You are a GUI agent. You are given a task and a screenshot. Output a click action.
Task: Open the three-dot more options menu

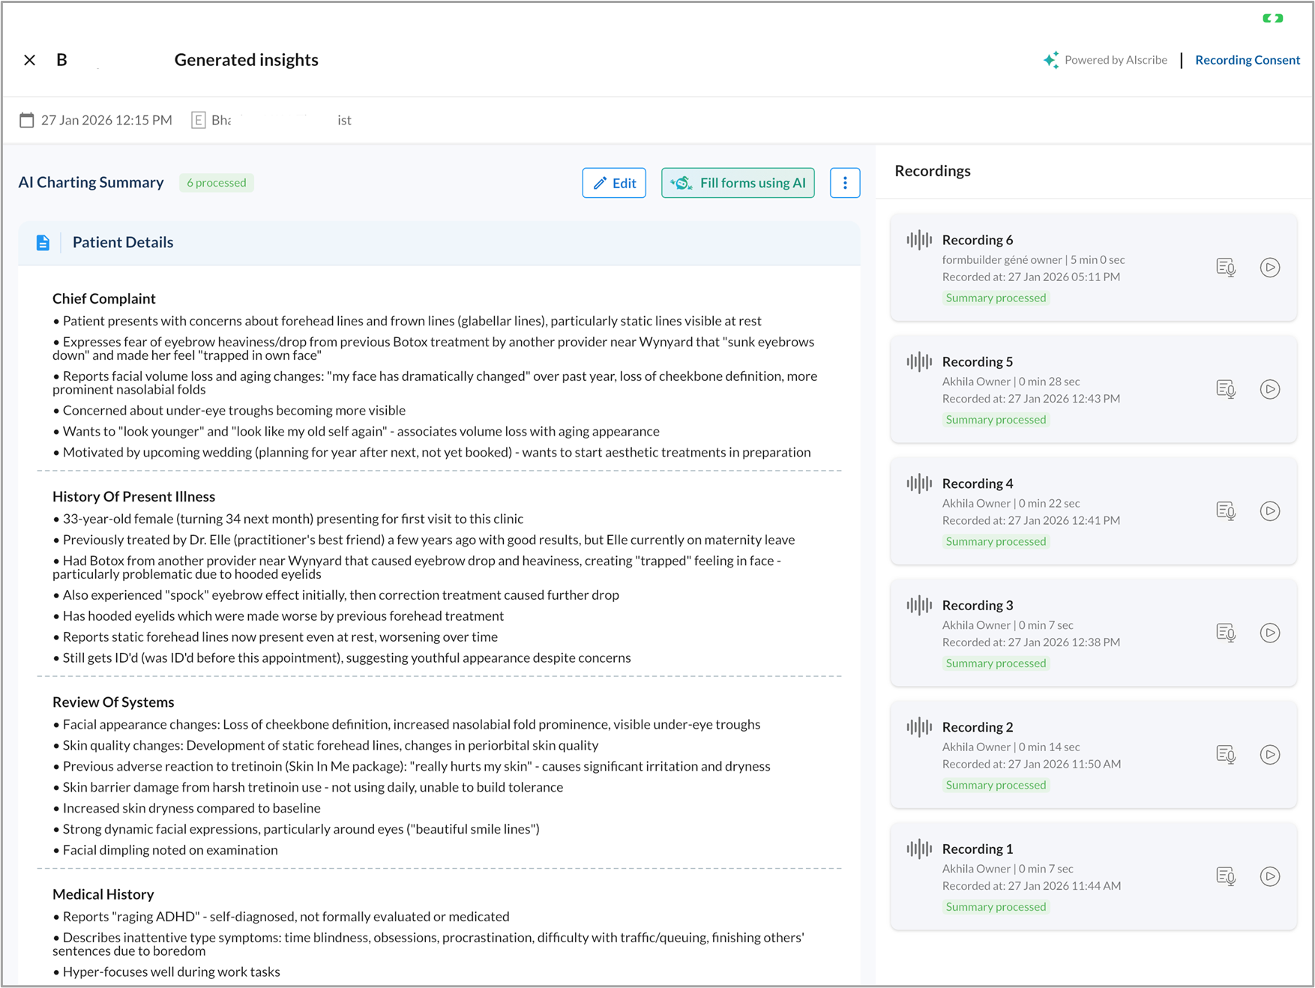click(845, 183)
